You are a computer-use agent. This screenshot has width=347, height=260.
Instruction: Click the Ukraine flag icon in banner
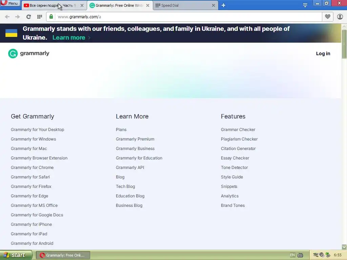pyautogui.click(x=11, y=33)
